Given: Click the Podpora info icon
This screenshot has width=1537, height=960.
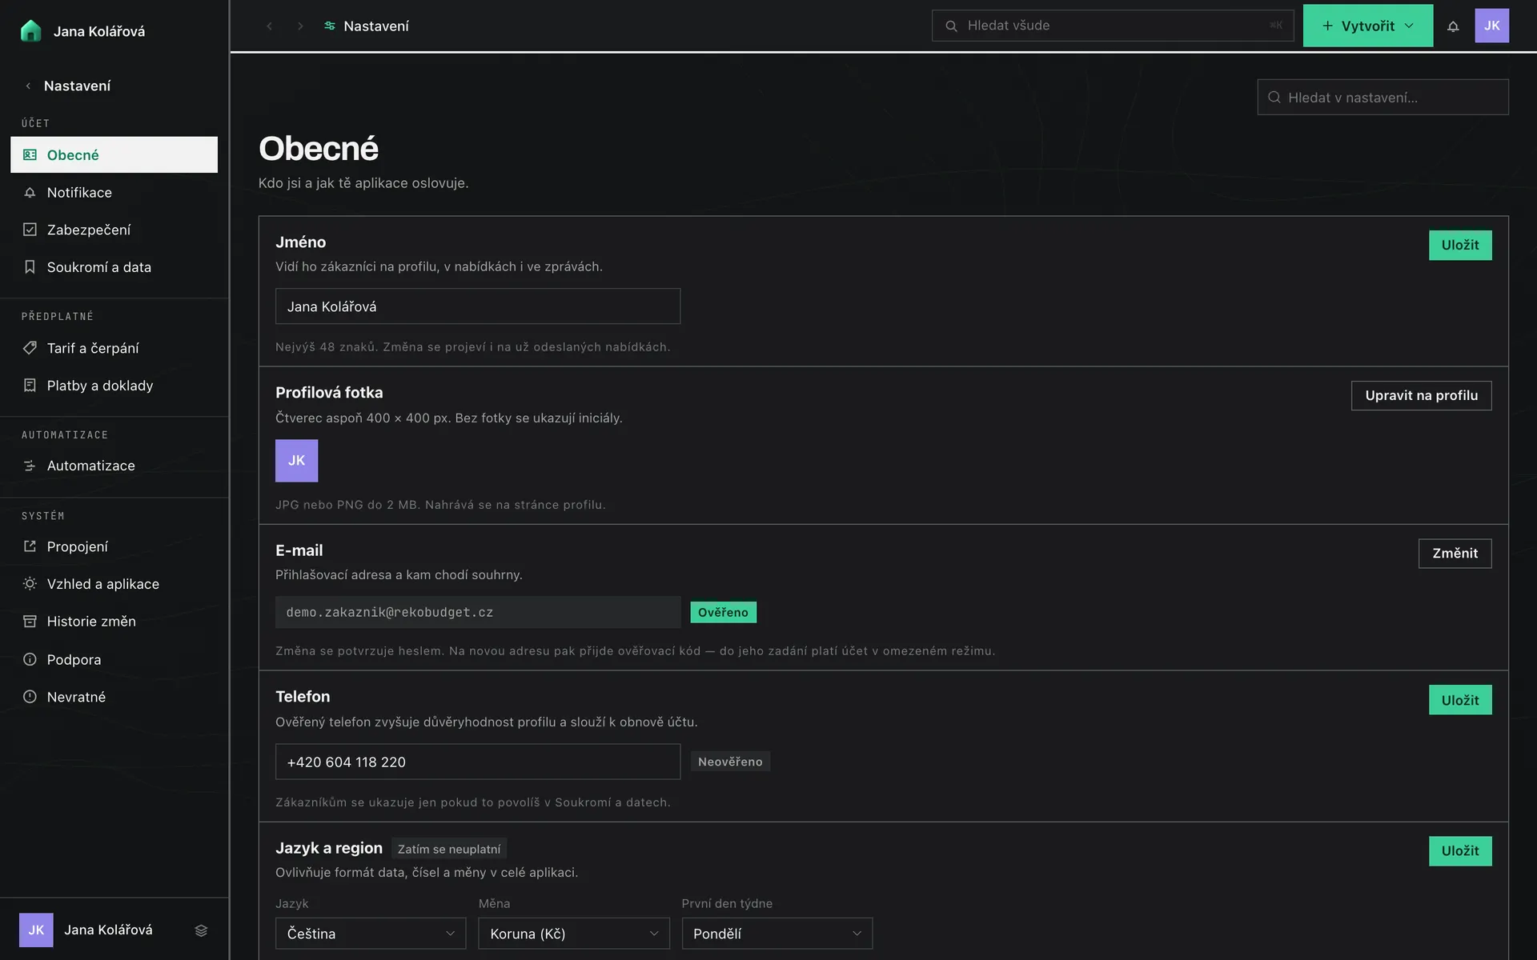Looking at the screenshot, I should [30, 659].
